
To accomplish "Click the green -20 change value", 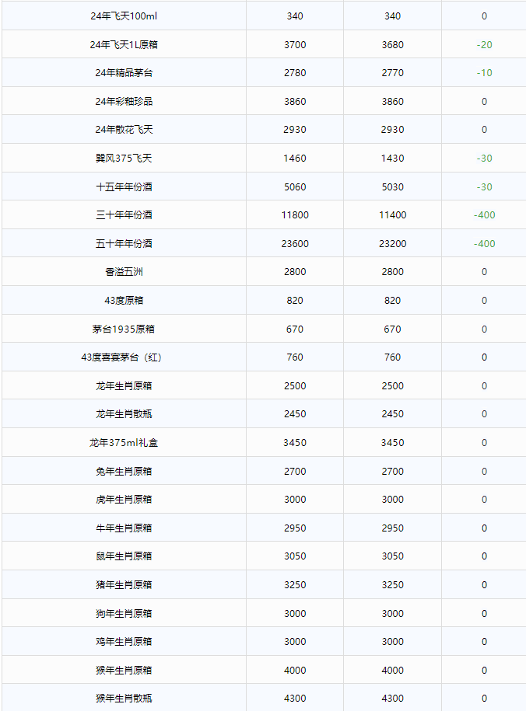I will (484, 44).
